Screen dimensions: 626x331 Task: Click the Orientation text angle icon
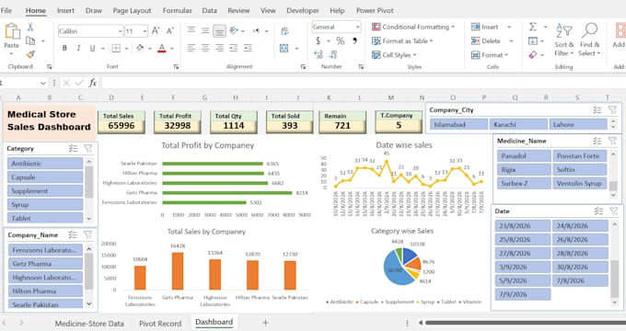coord(234,30)
